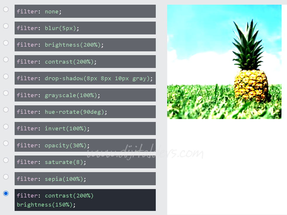This screenshot has width=287, height=215.
Task: Click the highlighted contrast brightness code block
Action: coord(85,200)
